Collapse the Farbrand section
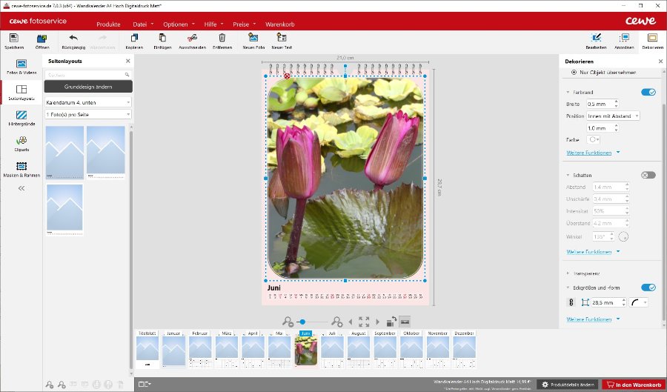667x392 pixels. 568,93
